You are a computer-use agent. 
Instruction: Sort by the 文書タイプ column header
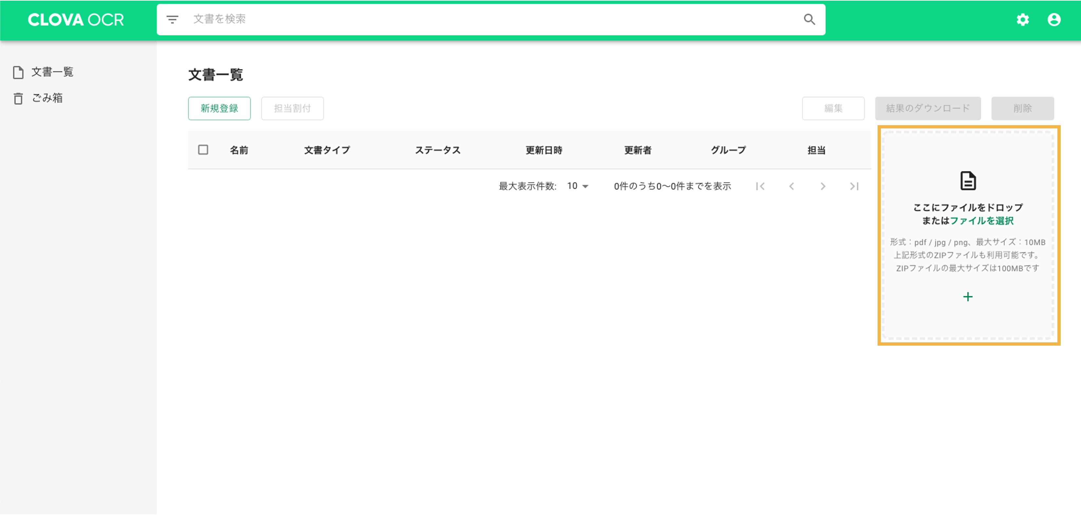327,150
